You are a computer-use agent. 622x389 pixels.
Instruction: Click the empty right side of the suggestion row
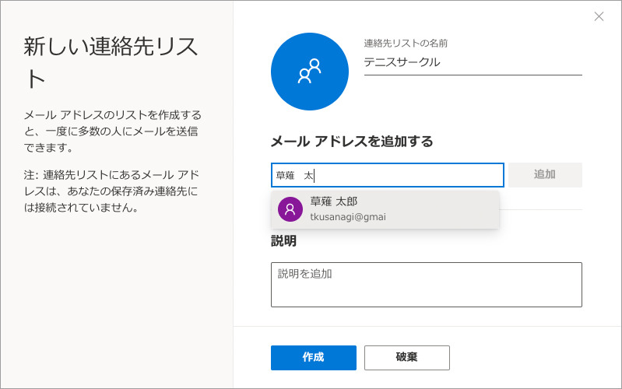452,209
